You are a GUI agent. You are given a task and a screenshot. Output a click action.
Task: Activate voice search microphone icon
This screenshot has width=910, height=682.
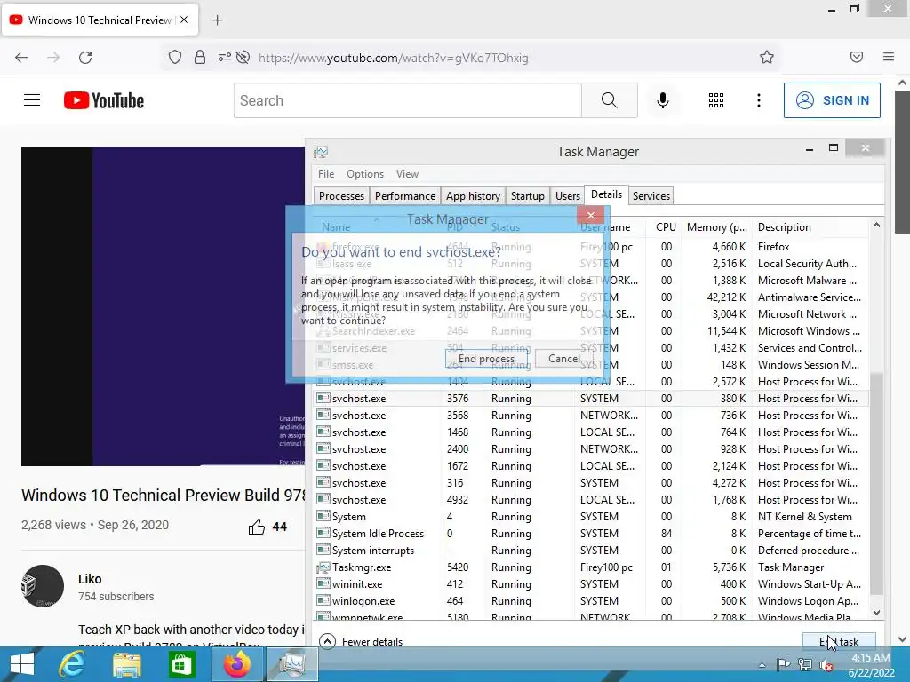(663, 100)
